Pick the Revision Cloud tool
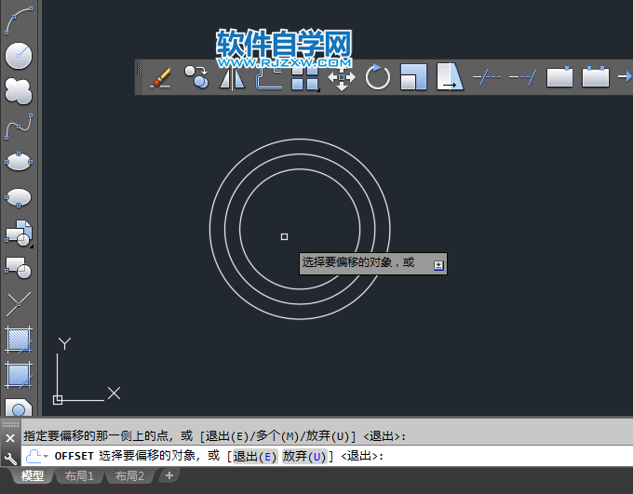Viewport: 633px width, 494px height. click(x=19, y=90)
